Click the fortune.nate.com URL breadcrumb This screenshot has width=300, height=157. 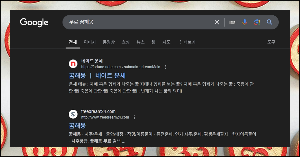pyautogui.click(x=121, y=67)
